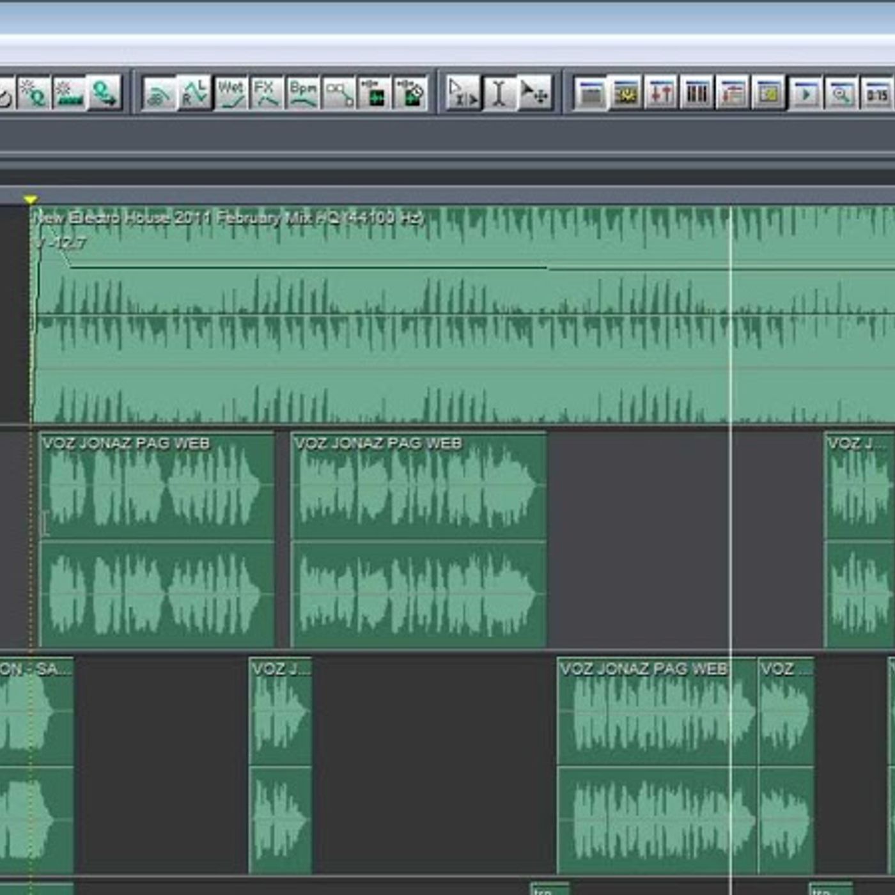Open the Mixer window with vertical faders icon
This screenshot has height=895, width=895.
point(697,94)
